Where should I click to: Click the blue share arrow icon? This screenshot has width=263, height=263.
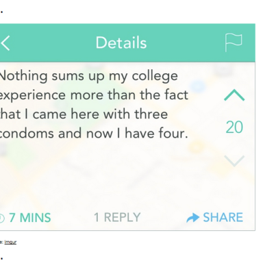pyautogui.click(x=192, y=218)
